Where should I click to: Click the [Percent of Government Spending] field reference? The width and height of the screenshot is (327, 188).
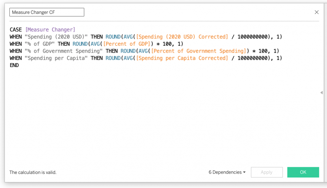[x=198, y=51]
